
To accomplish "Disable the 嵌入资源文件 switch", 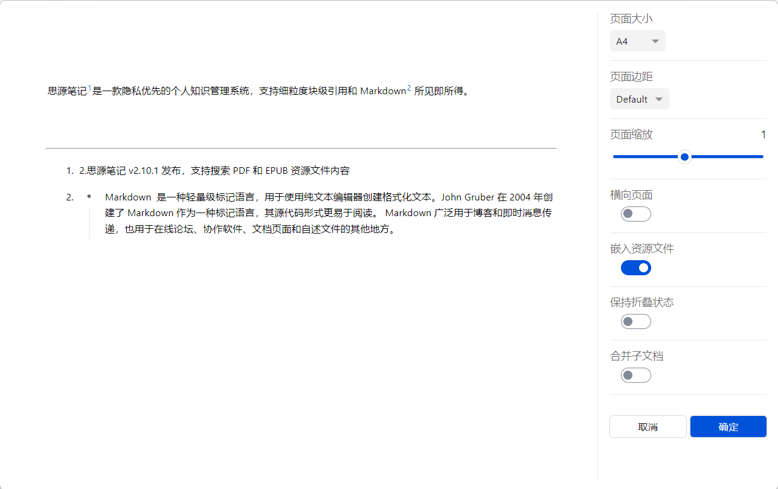I will pos(635,267).
